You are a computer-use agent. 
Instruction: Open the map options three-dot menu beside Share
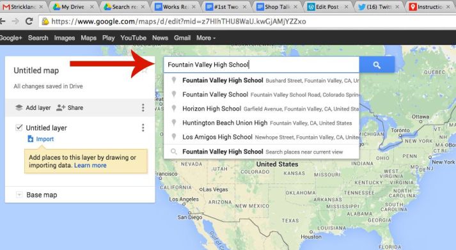pyautogui.click(x=143, y=107)
